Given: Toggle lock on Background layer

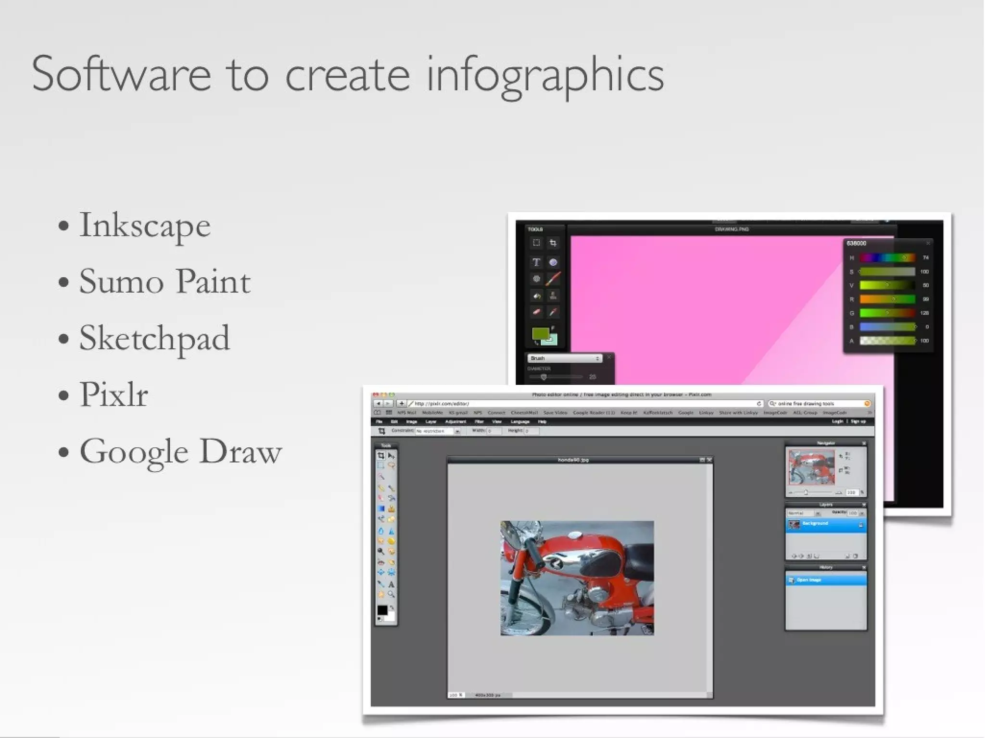Looking at the screenshot, I should point(860,526).
